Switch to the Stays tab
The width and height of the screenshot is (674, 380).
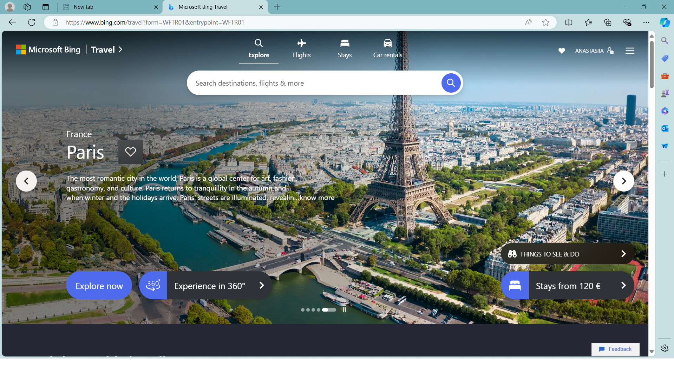pyautogui.click(x=344, y=49)
